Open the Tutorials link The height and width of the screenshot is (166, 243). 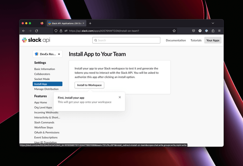(196, 40)
